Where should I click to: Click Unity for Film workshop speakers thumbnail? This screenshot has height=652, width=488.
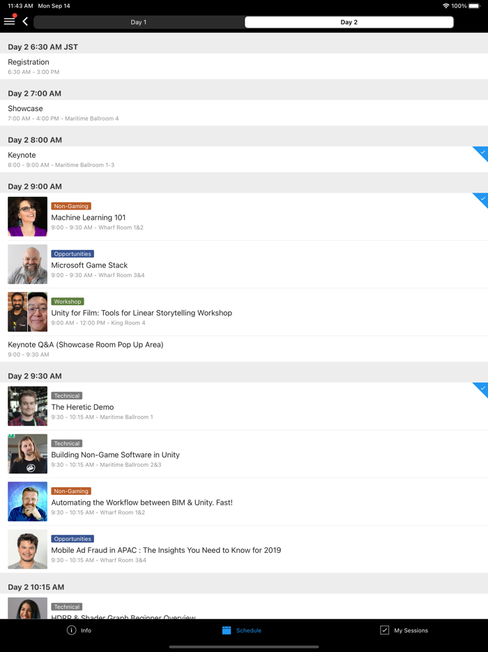28,312
